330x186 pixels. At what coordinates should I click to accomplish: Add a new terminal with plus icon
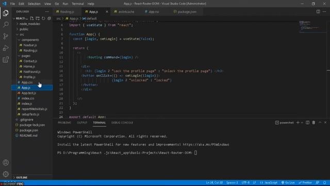coord(298,122)
